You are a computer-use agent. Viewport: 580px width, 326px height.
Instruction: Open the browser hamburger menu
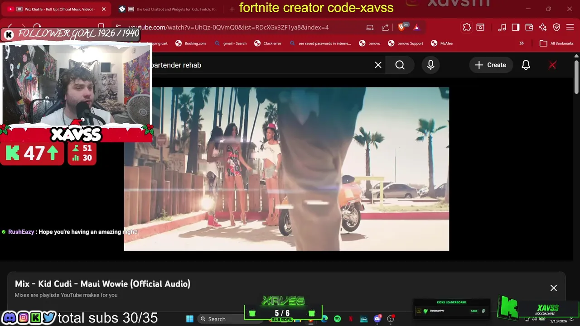point(570,27)
